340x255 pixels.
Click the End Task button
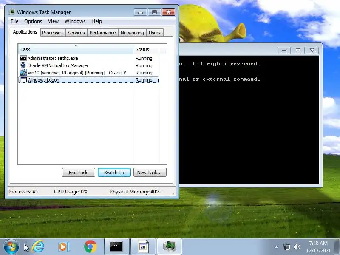(79, 173)
